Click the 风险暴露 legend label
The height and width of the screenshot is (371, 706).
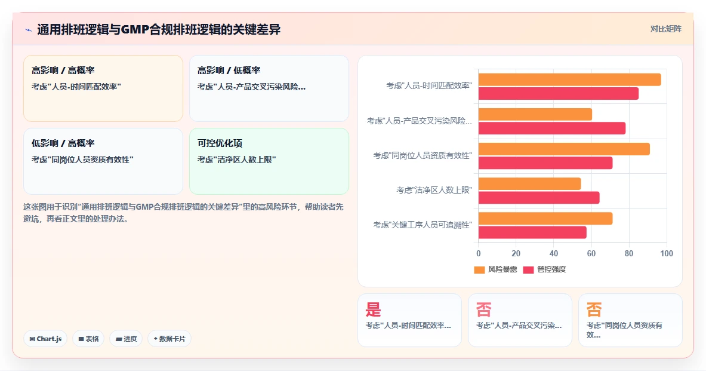502,269
